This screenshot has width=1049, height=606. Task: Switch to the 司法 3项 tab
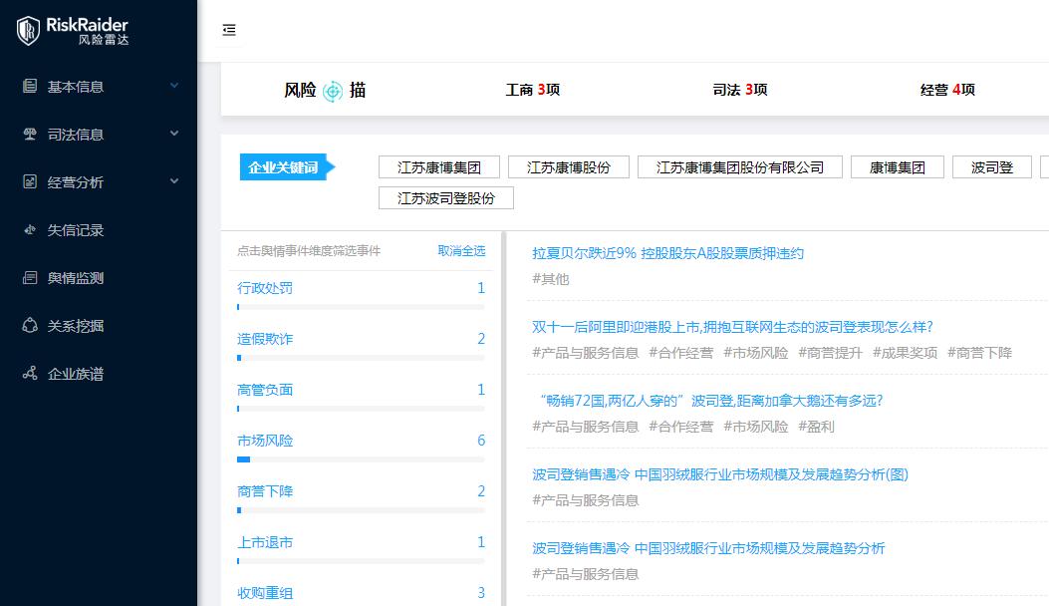[x=739, y=89]
